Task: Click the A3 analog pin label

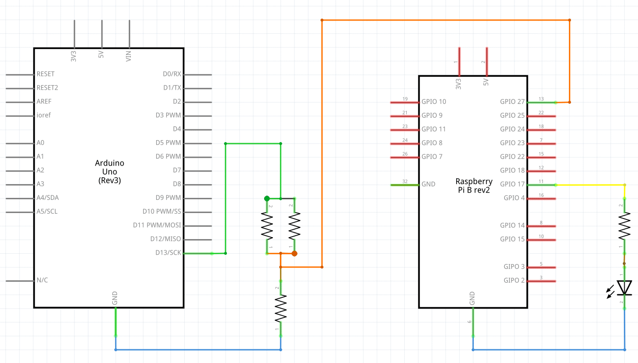Action: coord(40,184)
